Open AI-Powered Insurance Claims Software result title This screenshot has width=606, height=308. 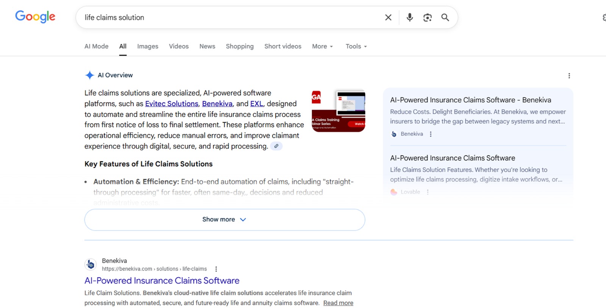(x=162, y=280)
